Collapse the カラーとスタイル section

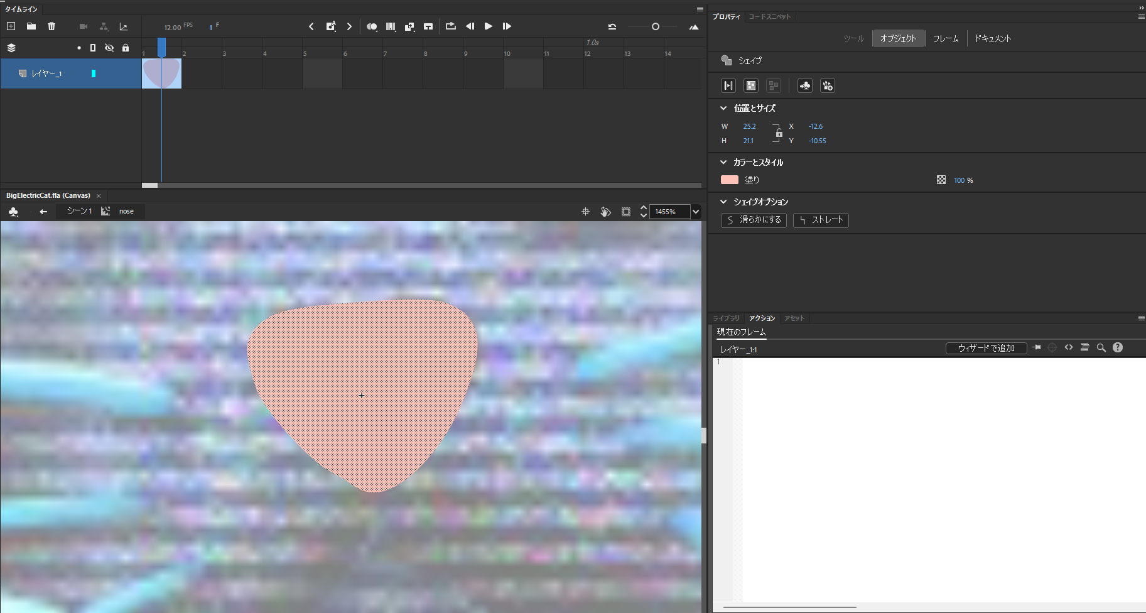click(x=723, y=162)
